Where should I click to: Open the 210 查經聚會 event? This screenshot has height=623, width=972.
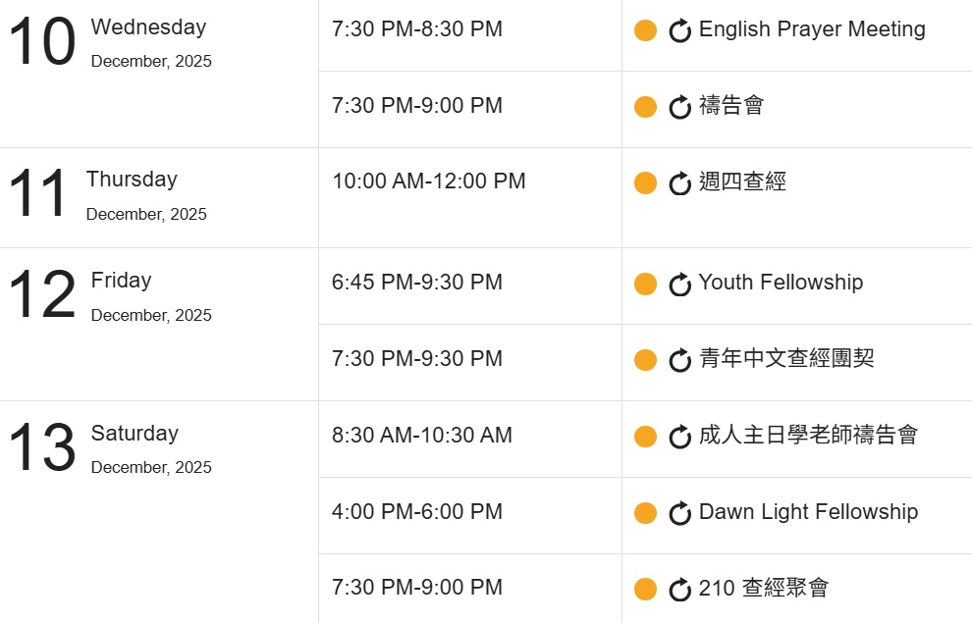[x=764, y=588]
